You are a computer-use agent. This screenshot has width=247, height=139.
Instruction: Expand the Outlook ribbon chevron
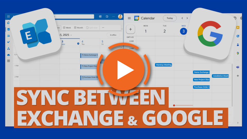pyautogui.click(x=122, y=29)
